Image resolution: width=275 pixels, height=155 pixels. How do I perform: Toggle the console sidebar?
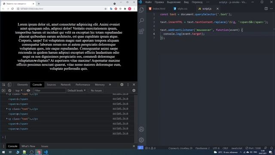(3, 90)
